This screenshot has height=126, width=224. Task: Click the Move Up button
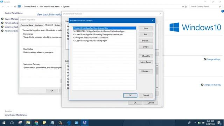pos(146,56)
